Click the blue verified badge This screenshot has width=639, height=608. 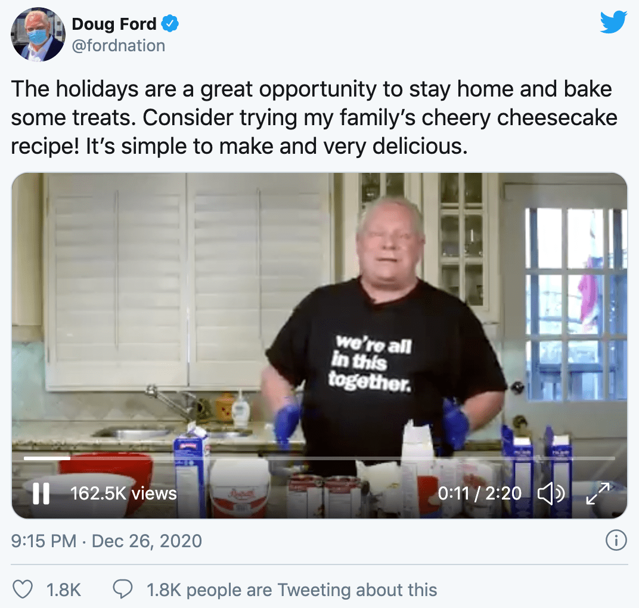click(170, 24)
